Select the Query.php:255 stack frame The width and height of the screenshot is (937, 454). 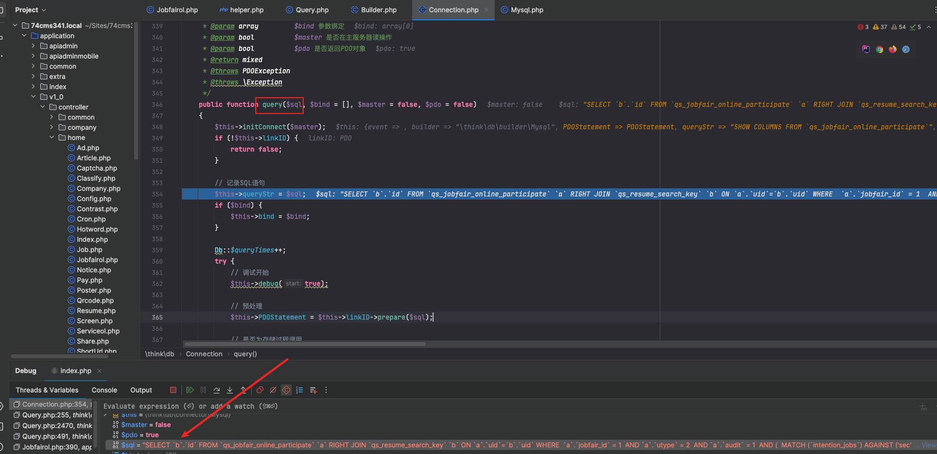click(52, 415)
